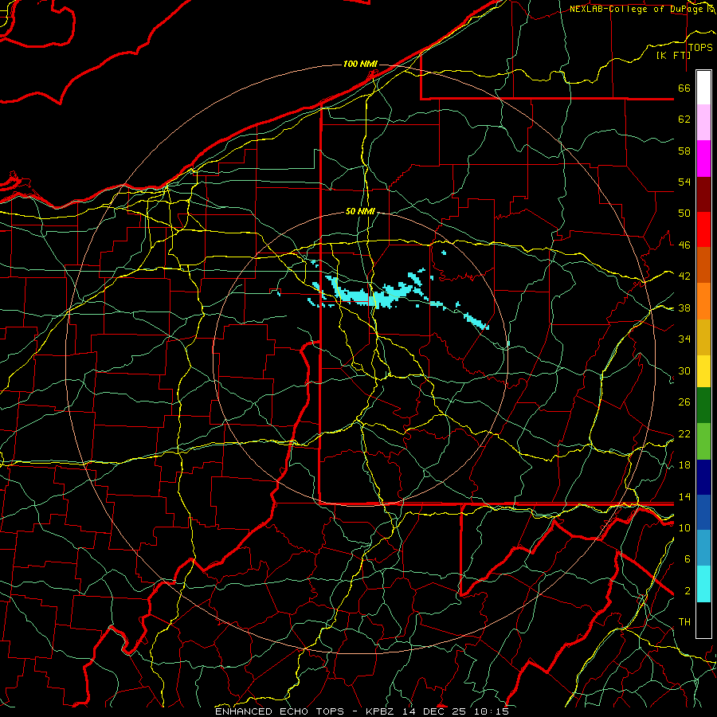Click the "TOPS" legend title

(x=700, y=48)
